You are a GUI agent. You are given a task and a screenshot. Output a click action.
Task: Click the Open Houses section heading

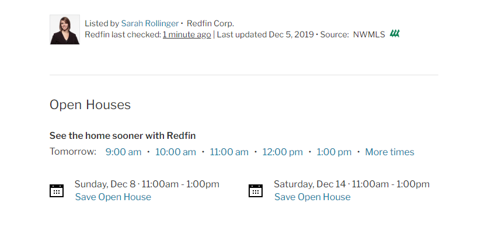pos(90,104)
